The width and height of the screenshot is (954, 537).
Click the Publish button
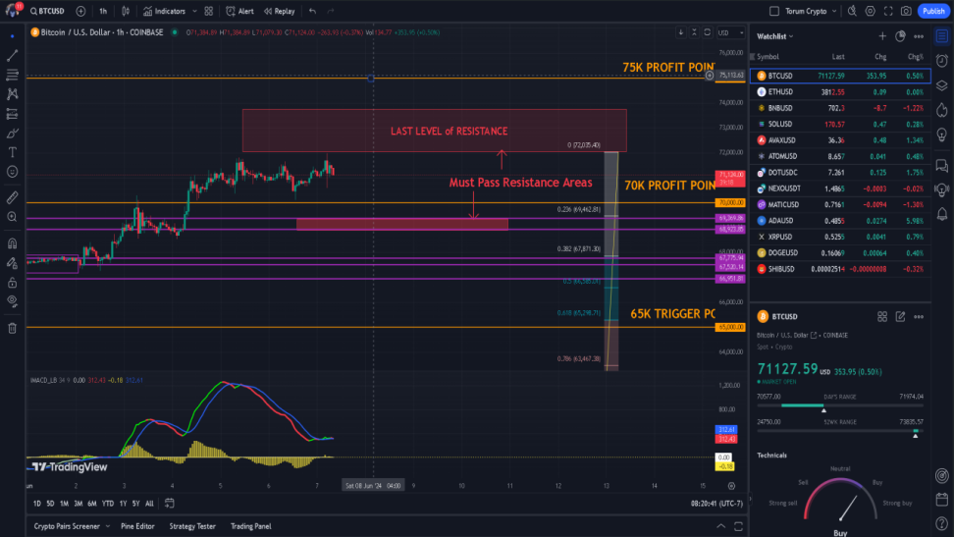pyautogui.click(x=933, y=11)
